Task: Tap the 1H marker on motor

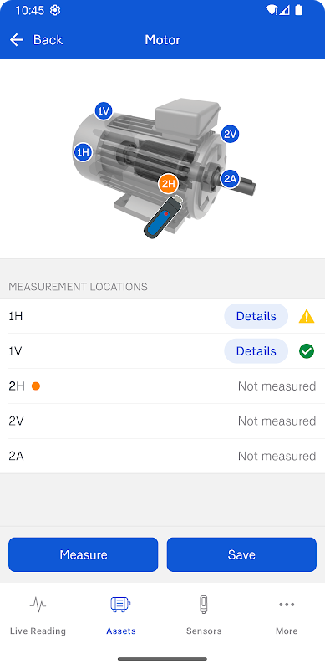Action: coord(83,152)
